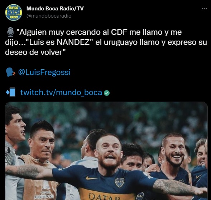Click the speaking head emoji
This screenshot has width=211, height=200.
(10, 72)
